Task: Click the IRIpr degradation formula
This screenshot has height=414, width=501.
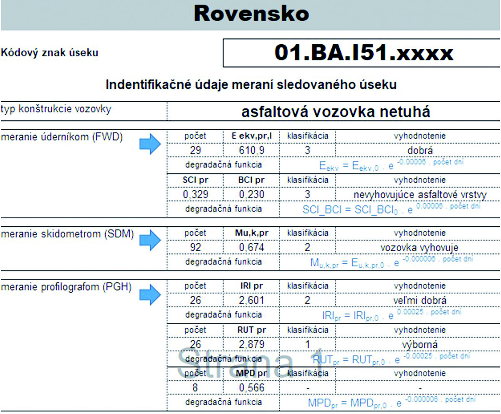Action: point(391,314)
